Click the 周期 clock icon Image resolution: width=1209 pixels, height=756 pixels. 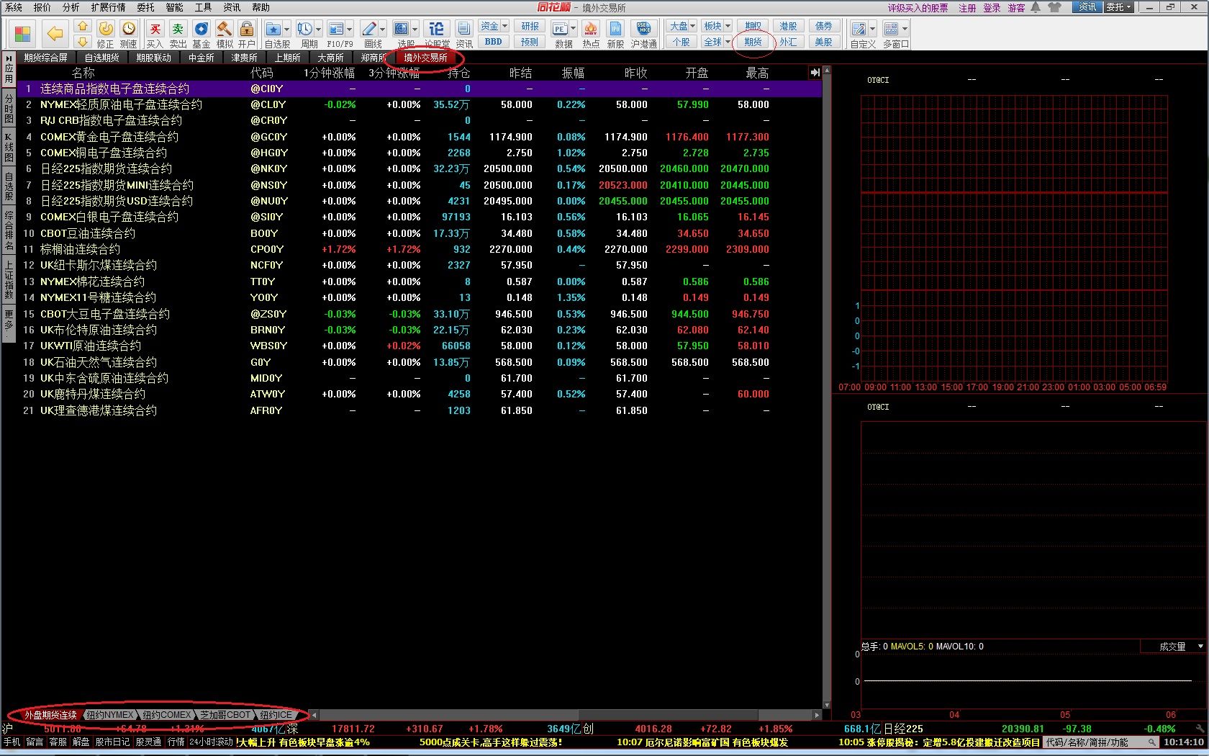(x=304, y=29)
